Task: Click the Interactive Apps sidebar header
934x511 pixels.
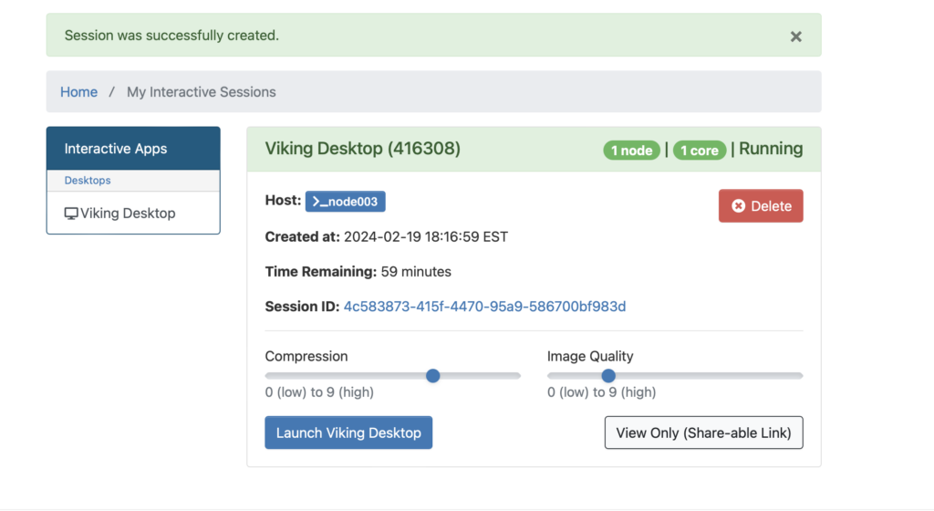Action: pyautogui.click(x=116, y=149)
